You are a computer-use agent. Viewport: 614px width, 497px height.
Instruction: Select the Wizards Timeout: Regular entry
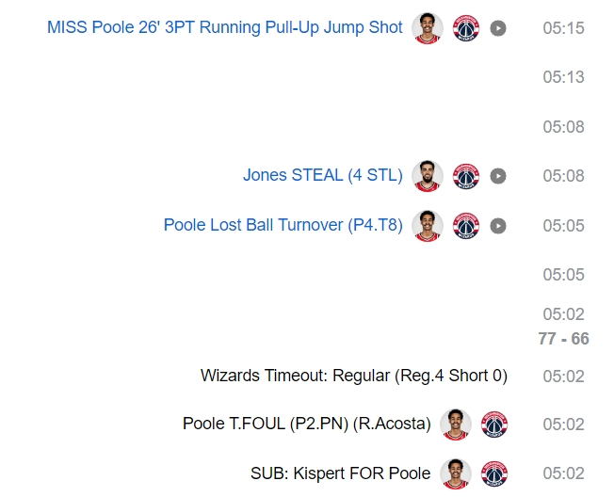[x=353, y=376]
